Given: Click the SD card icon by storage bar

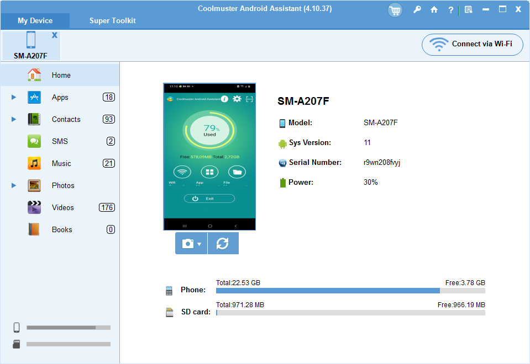Looking at the screenshot, I should click(169, 312).
